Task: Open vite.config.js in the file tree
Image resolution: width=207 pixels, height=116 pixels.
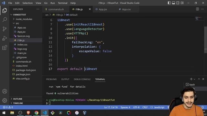Action: pyautogui.click(x=23, y=79)
